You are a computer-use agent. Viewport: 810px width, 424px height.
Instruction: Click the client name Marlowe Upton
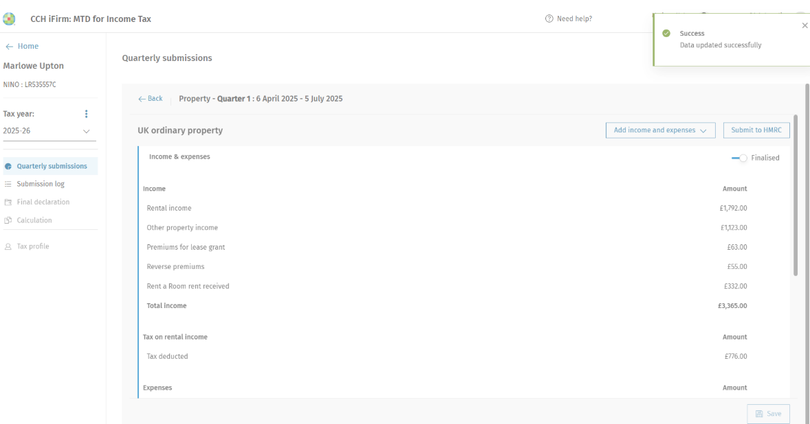pos(34,66)
